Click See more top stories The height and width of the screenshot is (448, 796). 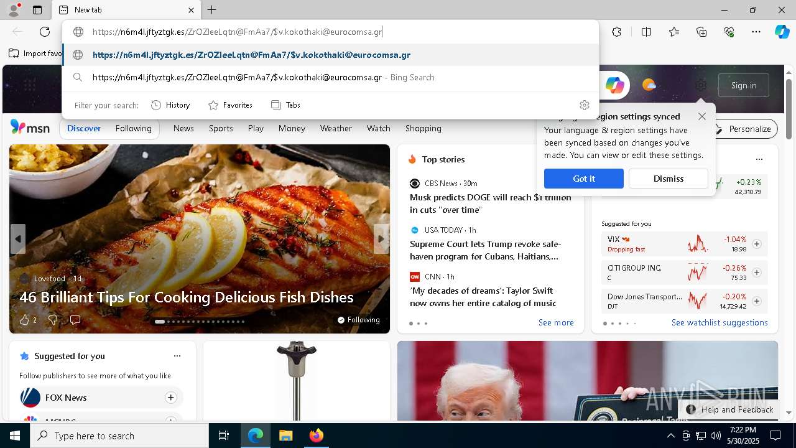point(556,322)
